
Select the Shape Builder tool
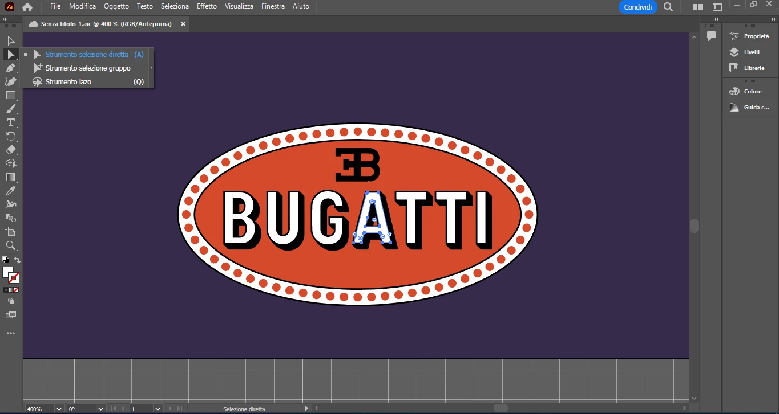tap(11, 163)
